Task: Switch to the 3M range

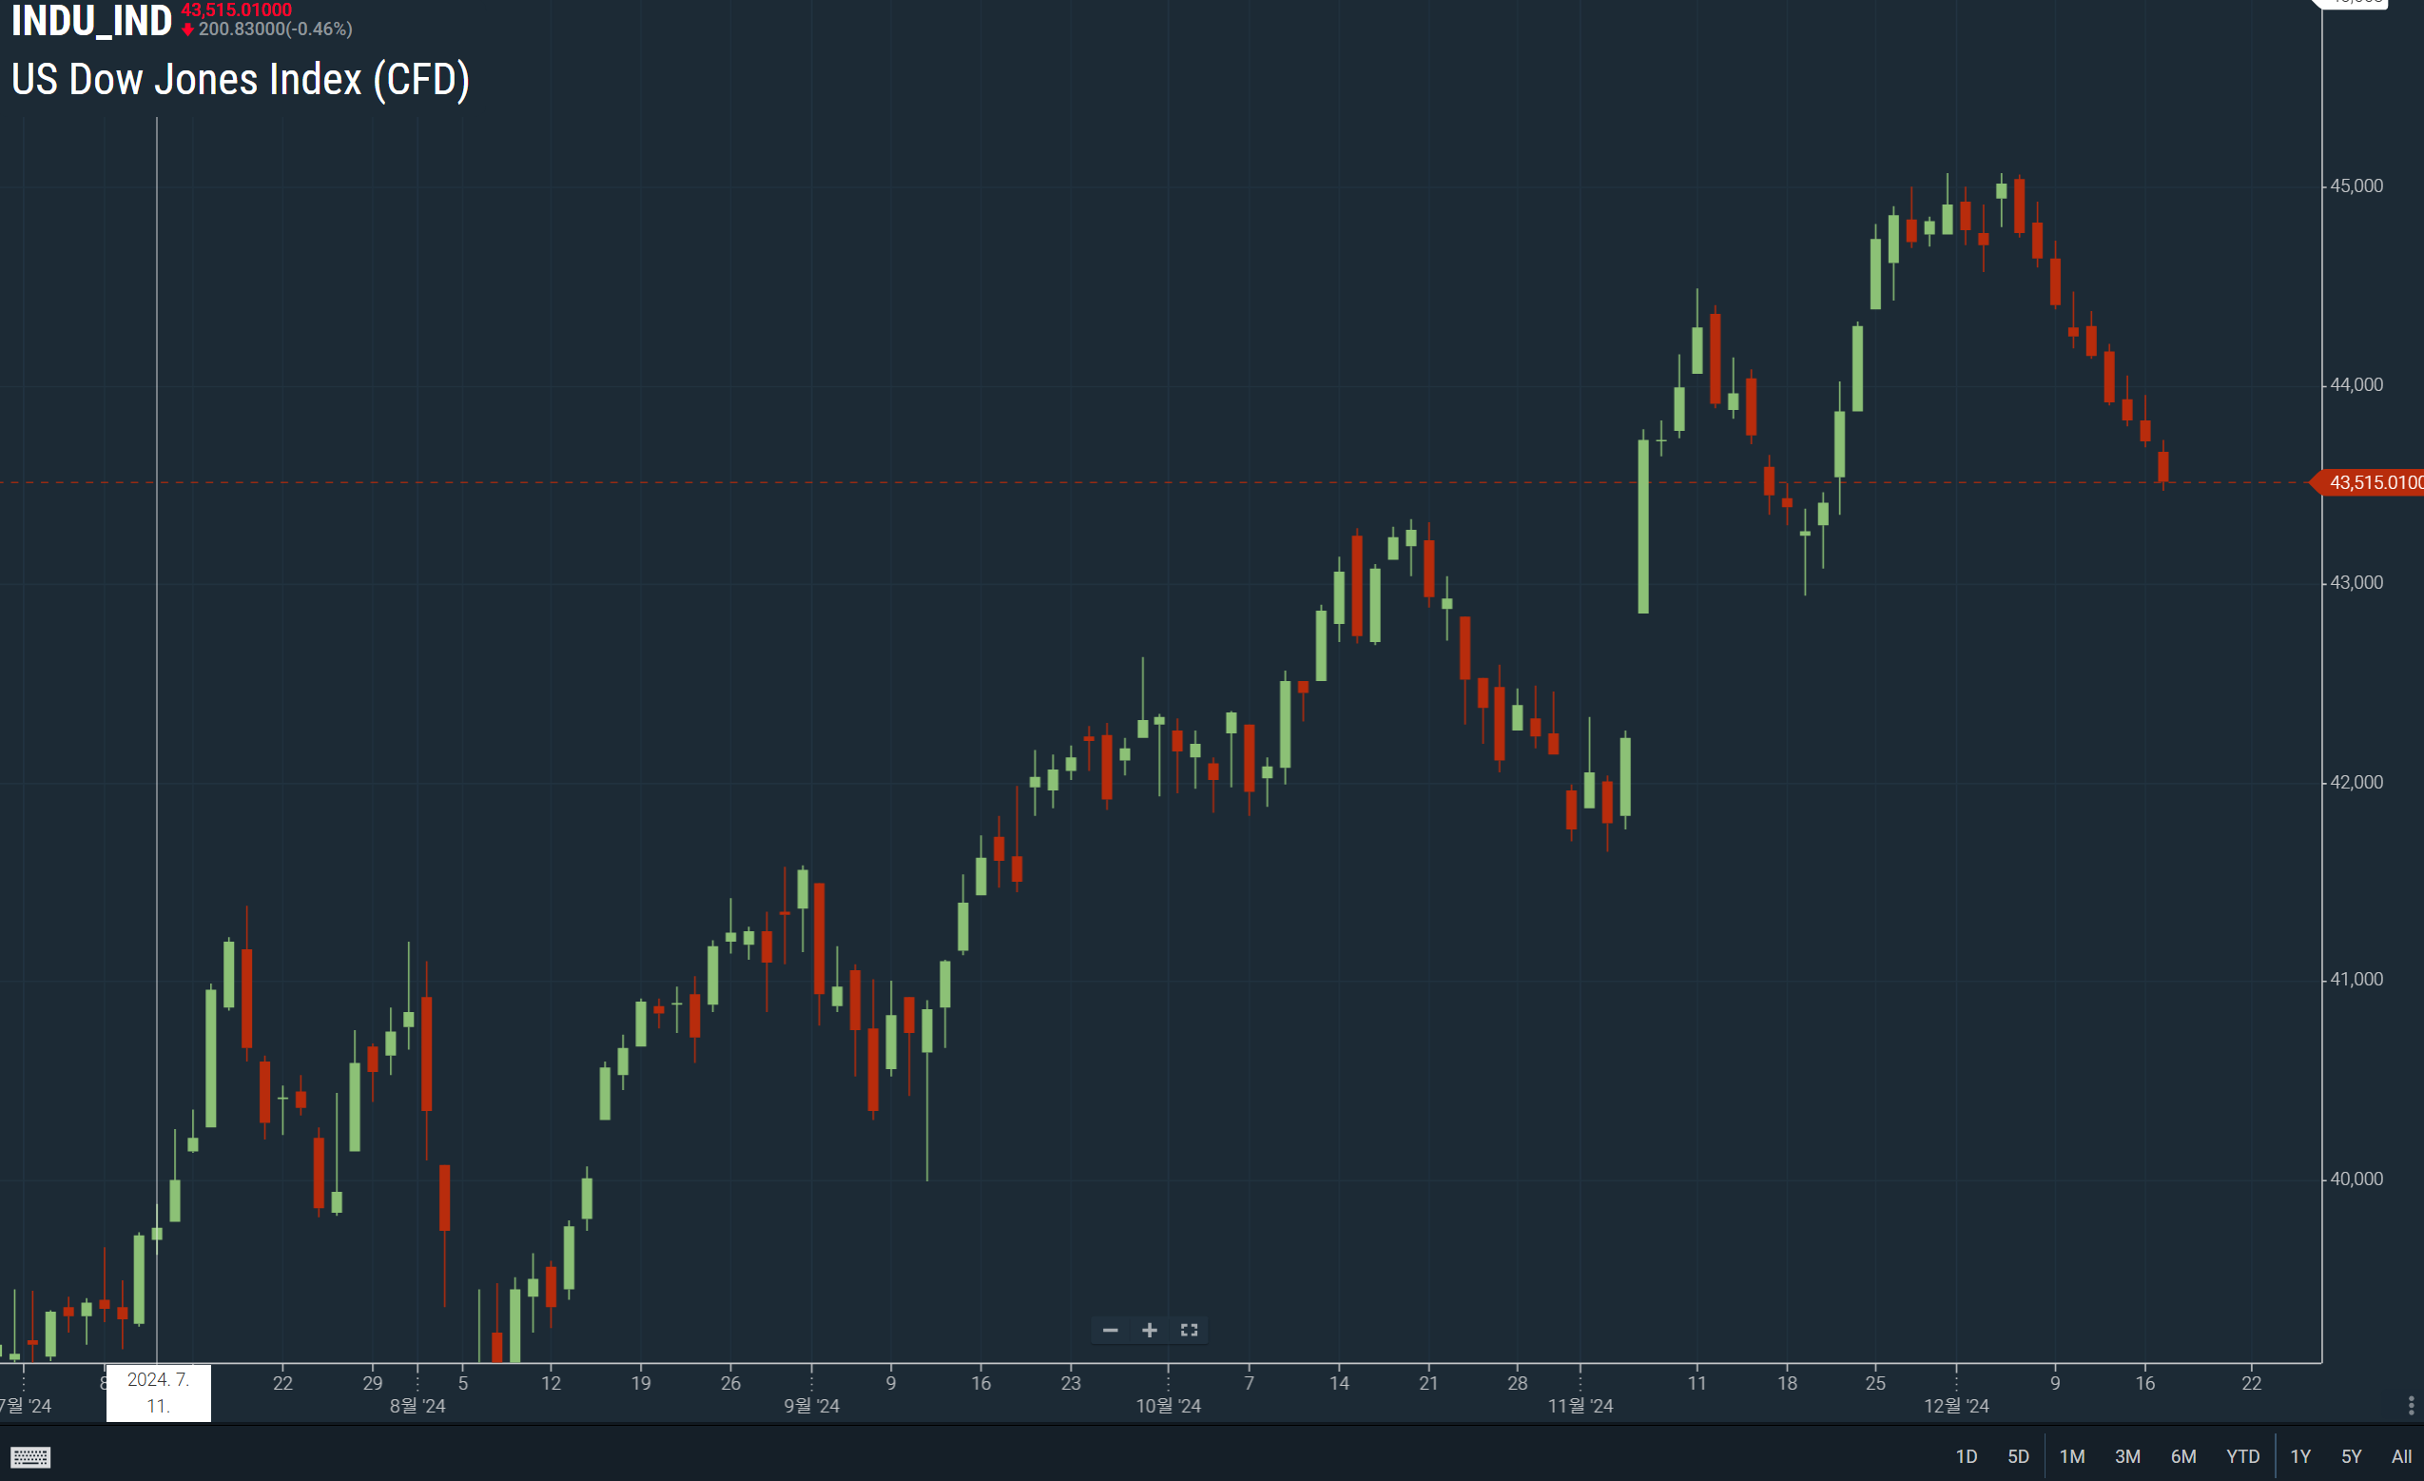Action: coord(2127,1456)
